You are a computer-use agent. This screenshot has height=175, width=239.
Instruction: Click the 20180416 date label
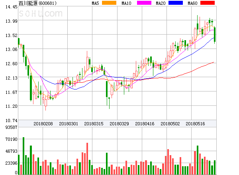pyautogui.click(x=145, y=124)
